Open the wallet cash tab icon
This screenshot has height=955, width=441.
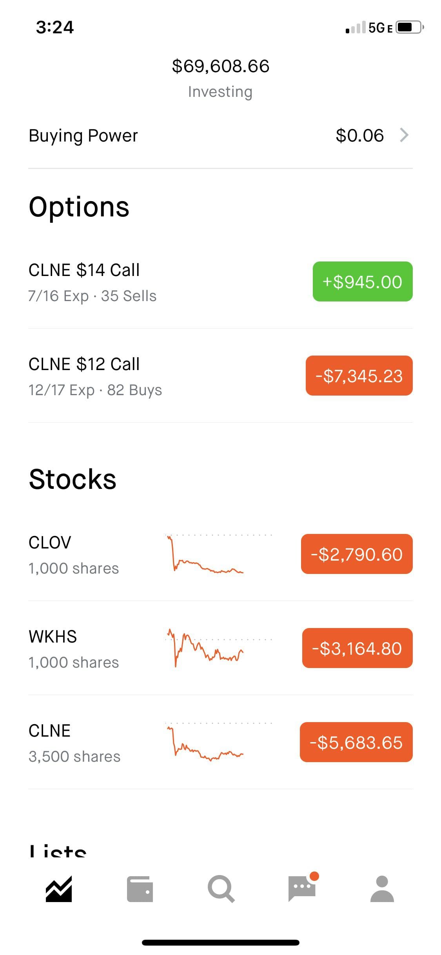tap(140, 889)
